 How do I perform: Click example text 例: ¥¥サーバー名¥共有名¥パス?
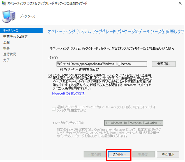pos(79,69)
